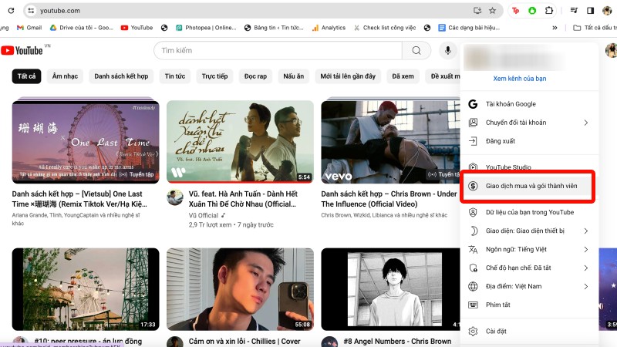
Task: Expand the Chế độ hạn chế chevron
Action: (x=586, y=268)
